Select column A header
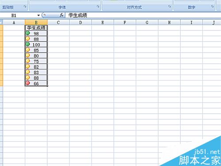The width and height of the screenshot is (221, 166). 14,23
